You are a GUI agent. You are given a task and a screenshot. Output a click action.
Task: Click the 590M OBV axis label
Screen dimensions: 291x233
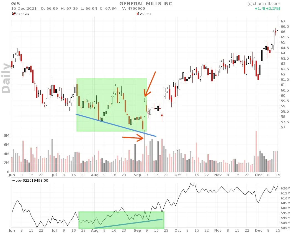pos(285,218)
